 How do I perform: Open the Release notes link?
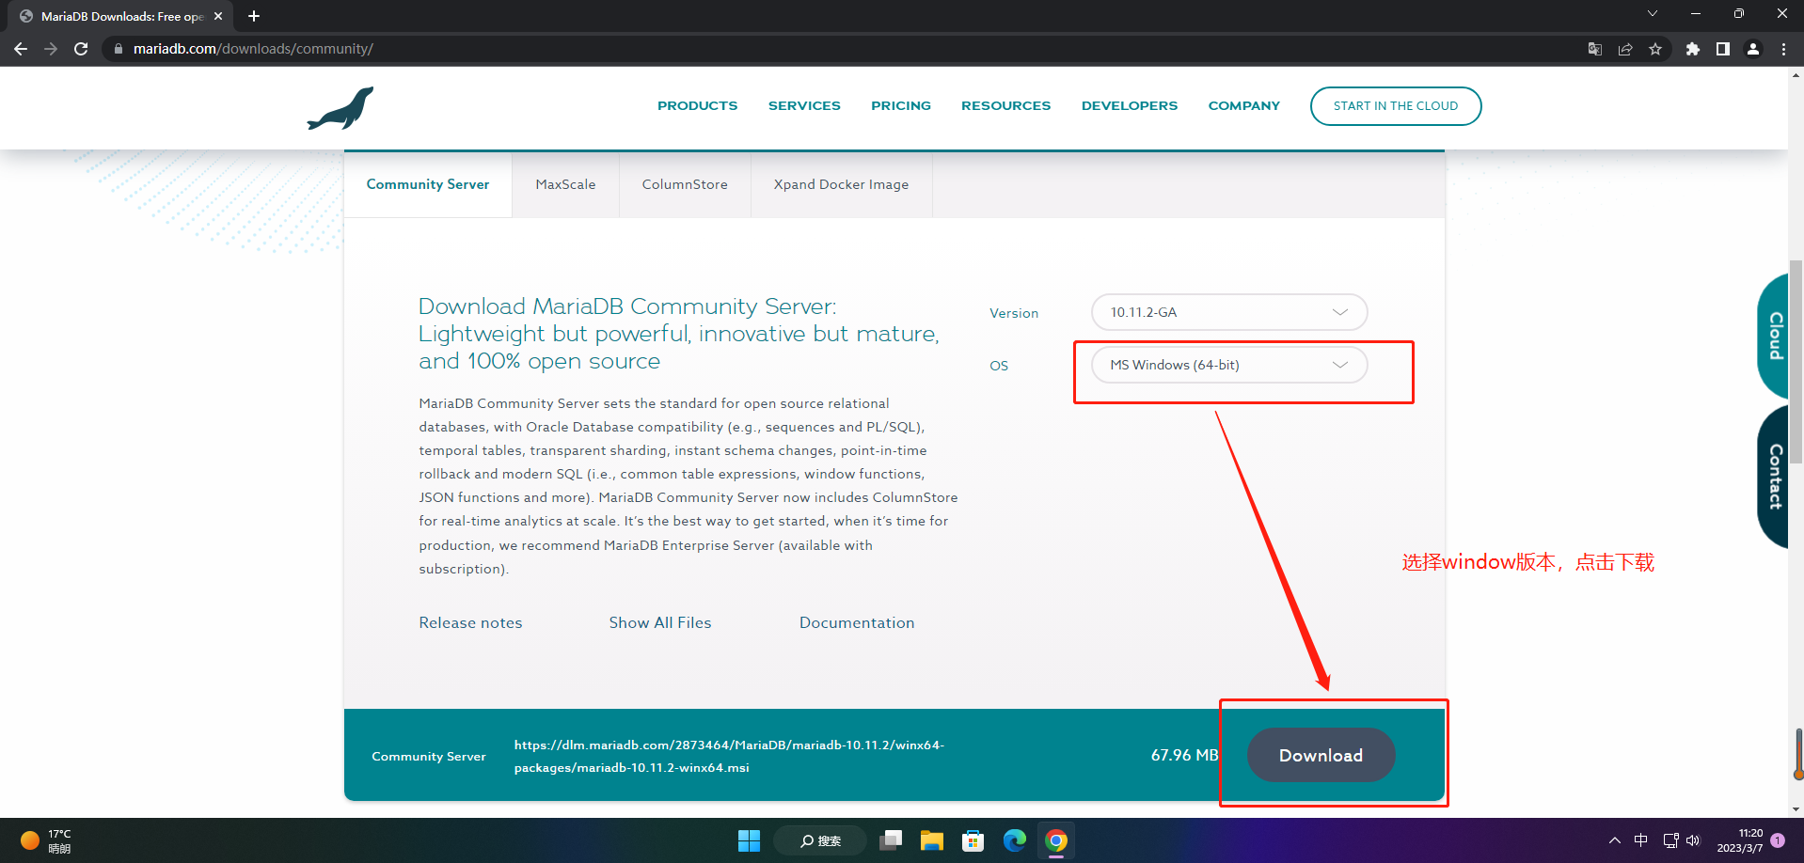(470, 623)
